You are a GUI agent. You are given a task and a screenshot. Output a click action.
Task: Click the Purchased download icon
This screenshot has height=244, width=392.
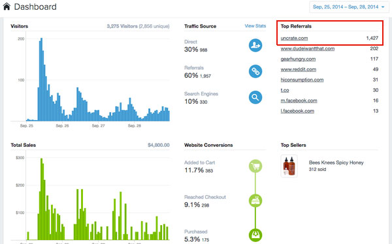coord(255,235)
